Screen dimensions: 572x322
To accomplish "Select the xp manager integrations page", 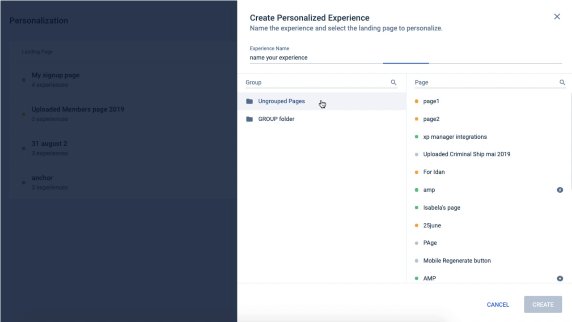I will pyautogui.click(x=455, y=137).
